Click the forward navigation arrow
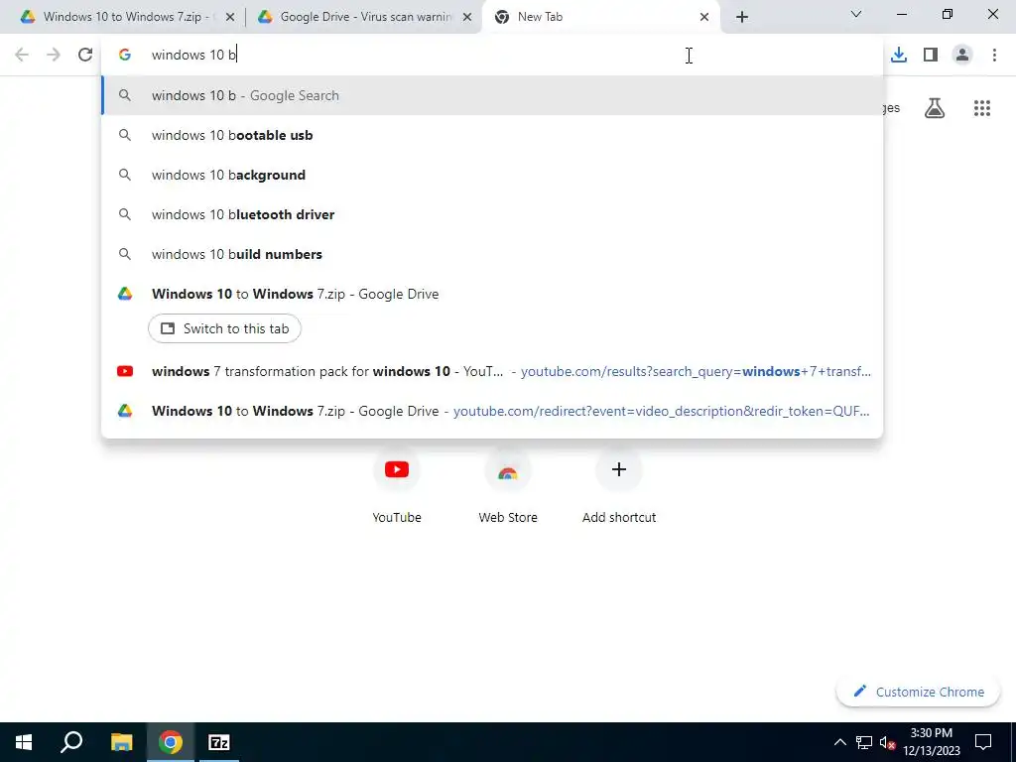Image resolution: width=1016 pixels, height=762 pixels. click(54, 56)
